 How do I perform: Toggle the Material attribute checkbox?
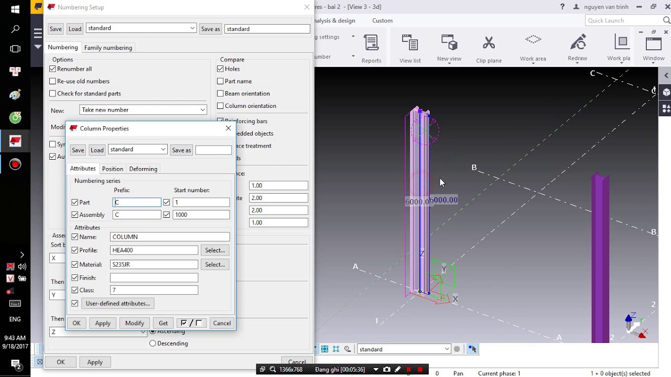click(75, 264)
